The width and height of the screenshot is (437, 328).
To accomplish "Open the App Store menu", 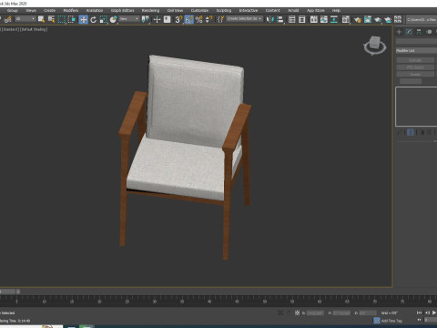I will point(316,10).
